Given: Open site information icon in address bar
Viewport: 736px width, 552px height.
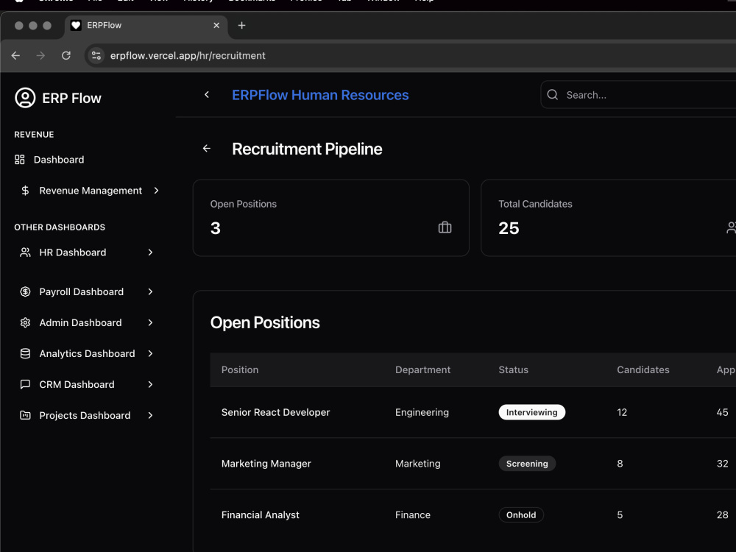Looking at the screenshot, I should pyautogui.click(x=96, y=55).
